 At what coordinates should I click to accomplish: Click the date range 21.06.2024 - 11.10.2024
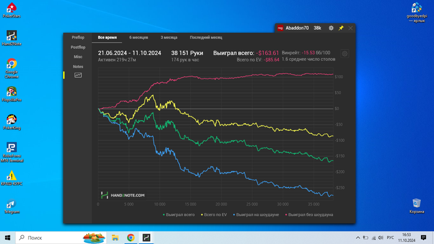129,53
